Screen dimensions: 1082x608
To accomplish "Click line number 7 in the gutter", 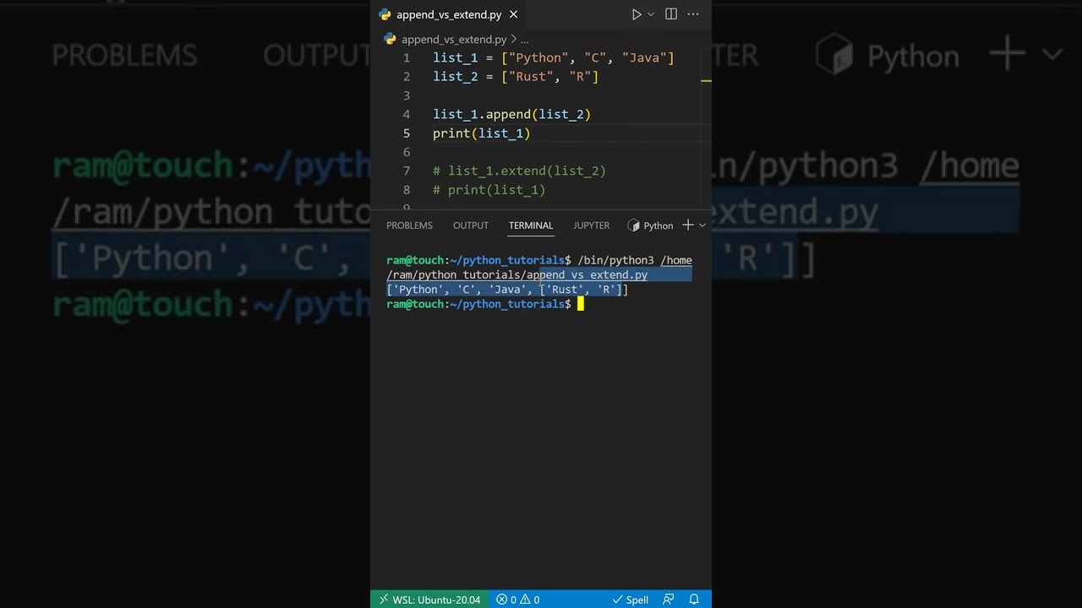I will [407, 171].
